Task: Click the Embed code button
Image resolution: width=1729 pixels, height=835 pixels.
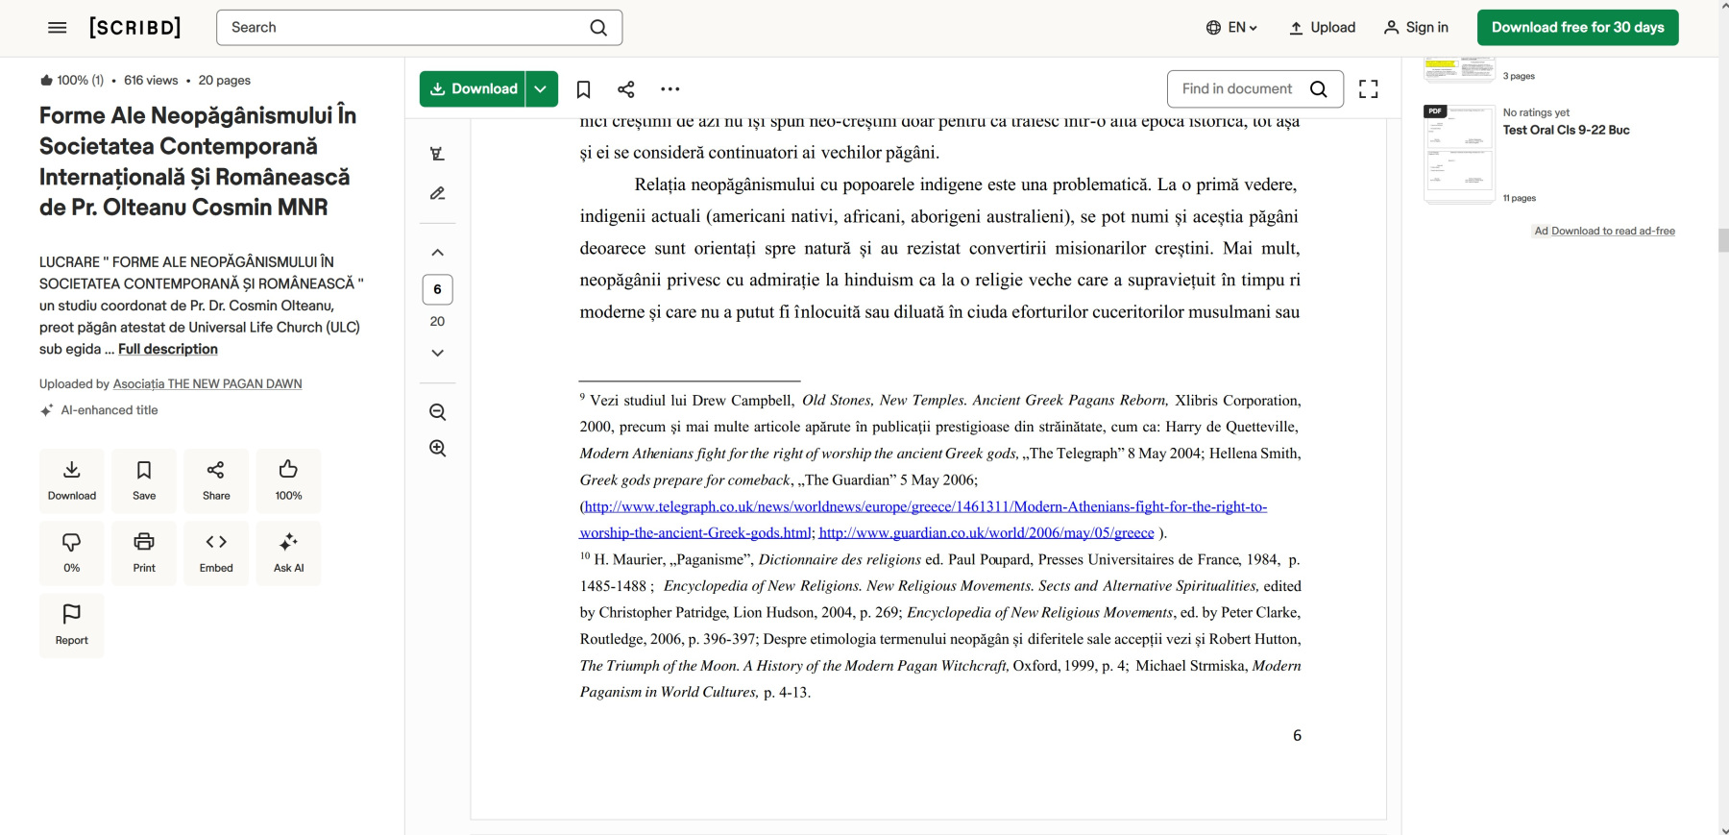Action: pos(216,553)
